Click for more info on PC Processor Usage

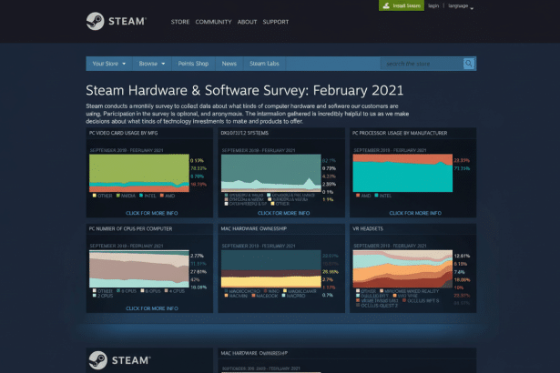coord(415,213)
